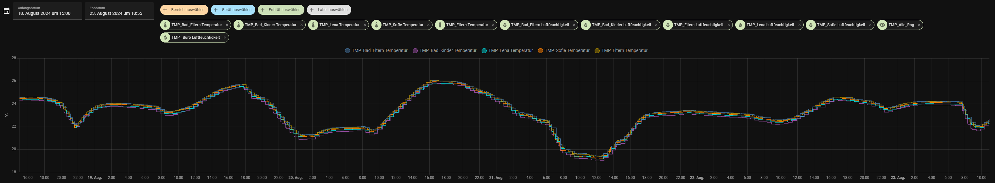995x183 pixels.
Task: Open the Label auswählen picker
Action: click(x=329, y=10)
